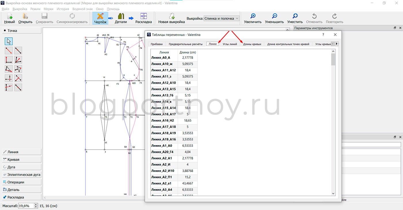Switch to the Углы линий tab
403x210 pixels.
(230, 44)
